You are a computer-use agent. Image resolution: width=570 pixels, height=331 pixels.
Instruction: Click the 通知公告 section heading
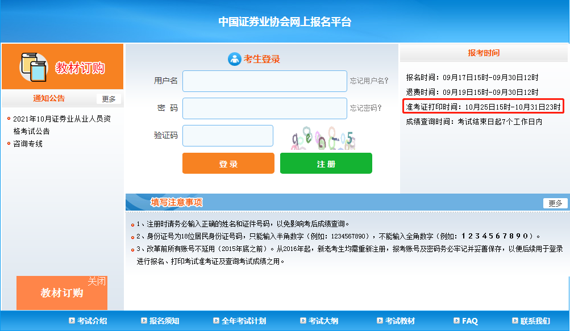(49, 98)
